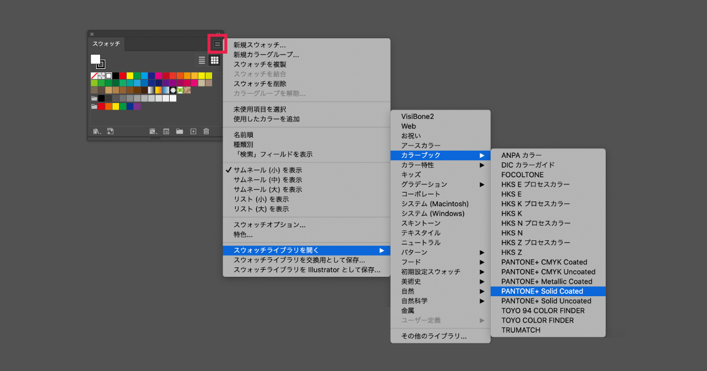Choose the black-to-white gradient swatch
The width and height of the screenshot is (707, 371).
pos(151,90)
